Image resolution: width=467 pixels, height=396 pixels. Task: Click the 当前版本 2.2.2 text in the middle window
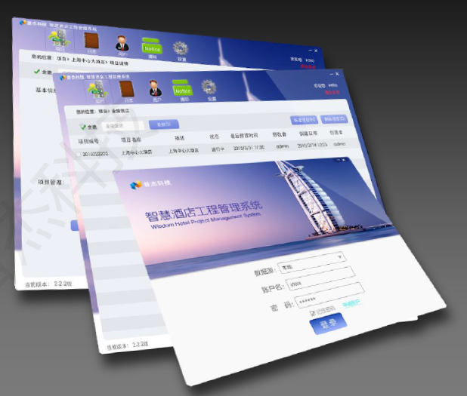128,345
